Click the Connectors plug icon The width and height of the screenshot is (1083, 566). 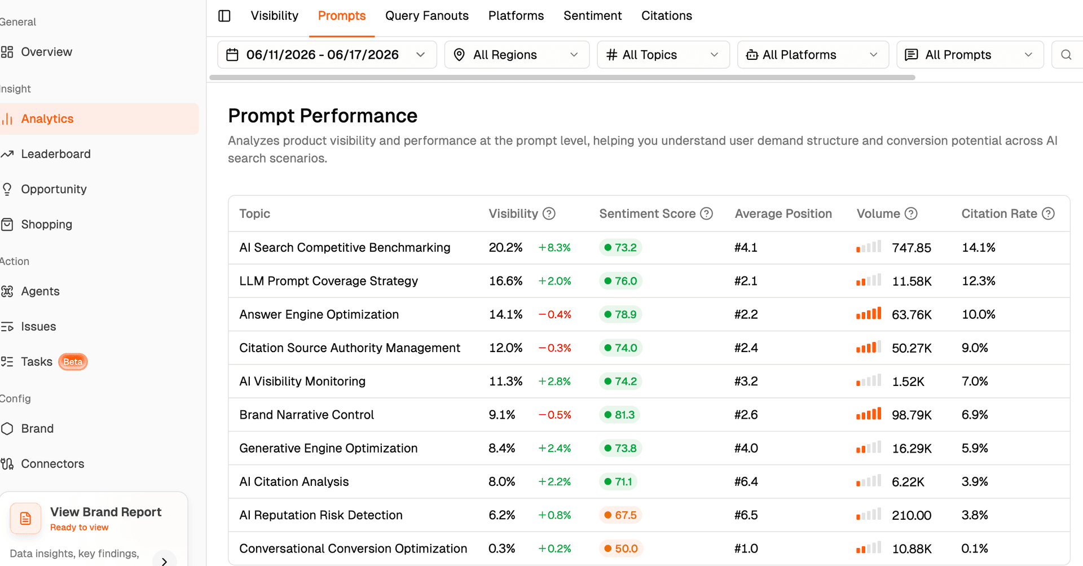tap(7, 464)
